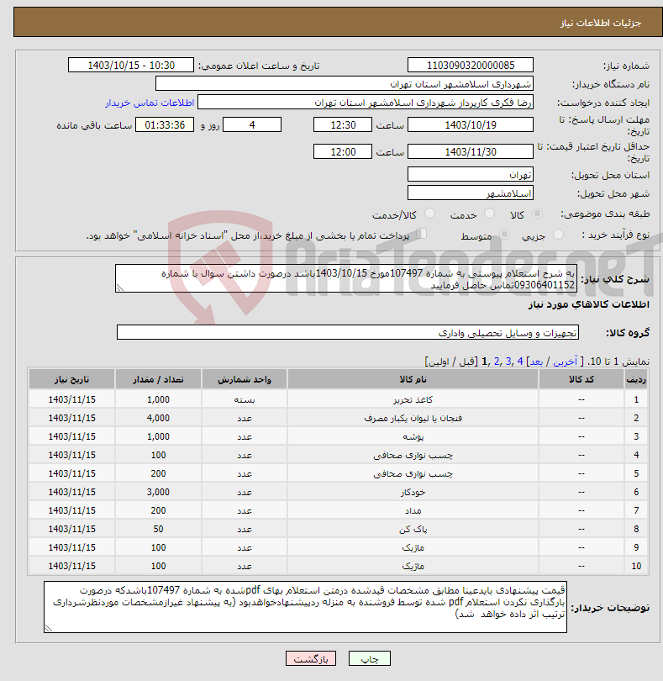Click the buyer organization name field
663x681 pixels.
[345, 84]
